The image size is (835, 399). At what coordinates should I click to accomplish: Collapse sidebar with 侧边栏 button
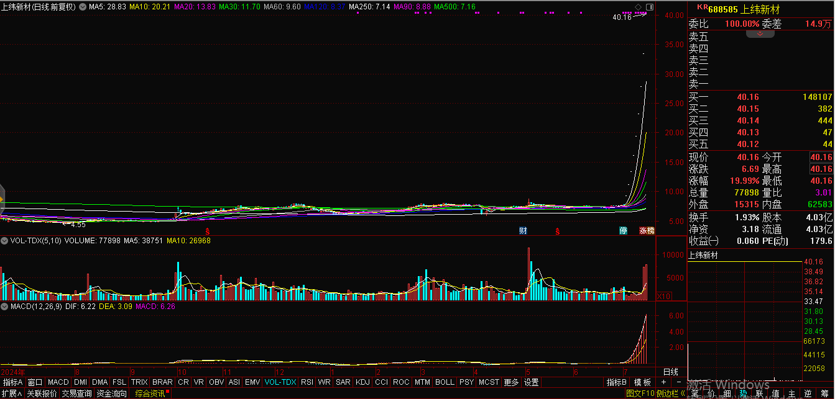[x=671, y=393]
